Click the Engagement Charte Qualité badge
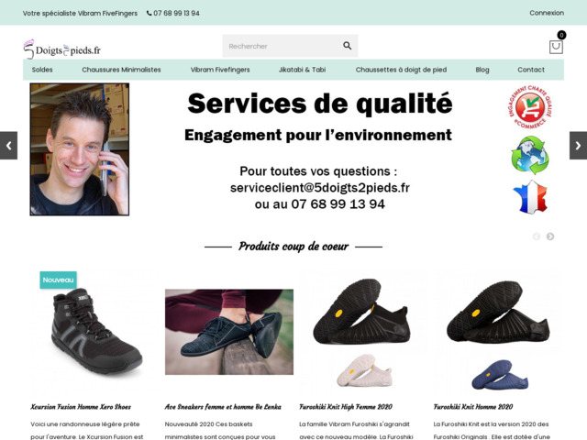 pos(529,108)
